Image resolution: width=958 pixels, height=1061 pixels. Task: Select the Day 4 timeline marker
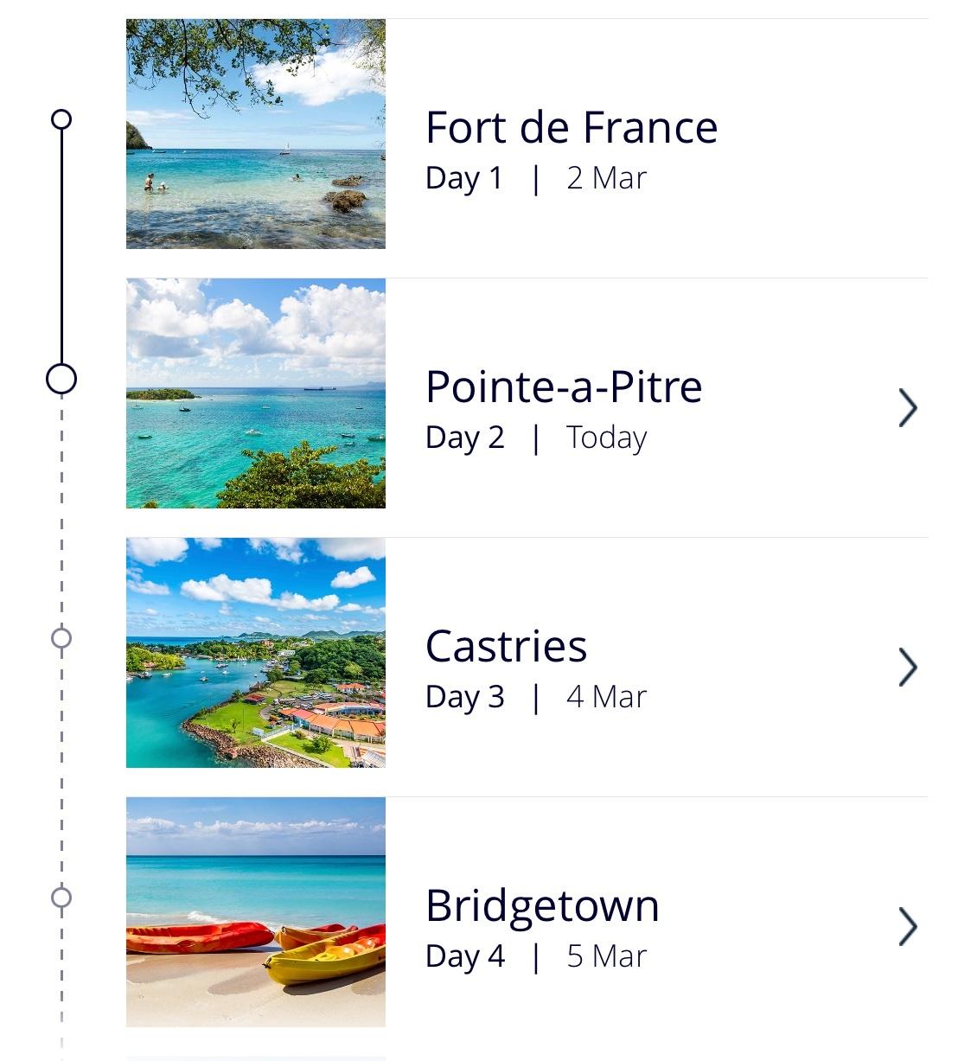tap(61, 898)
